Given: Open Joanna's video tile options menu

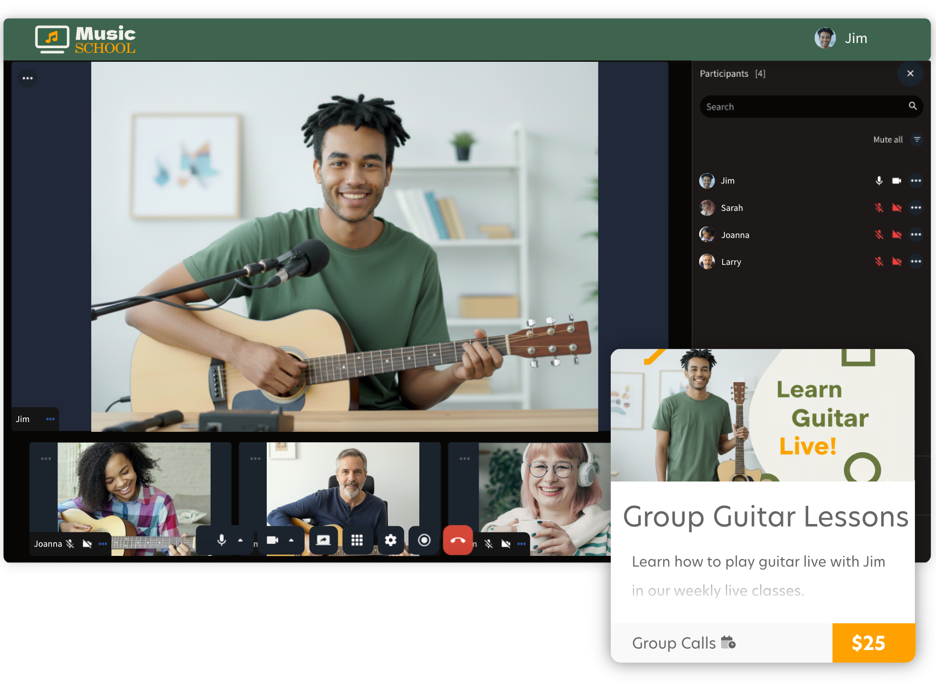Looking at the screenshot, I should point(103,544).
